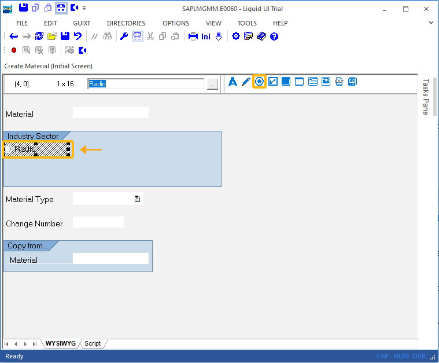The image size is (439, 363).
Task: Click the wrench icon in the toolbar
Action: click(124, 36)
